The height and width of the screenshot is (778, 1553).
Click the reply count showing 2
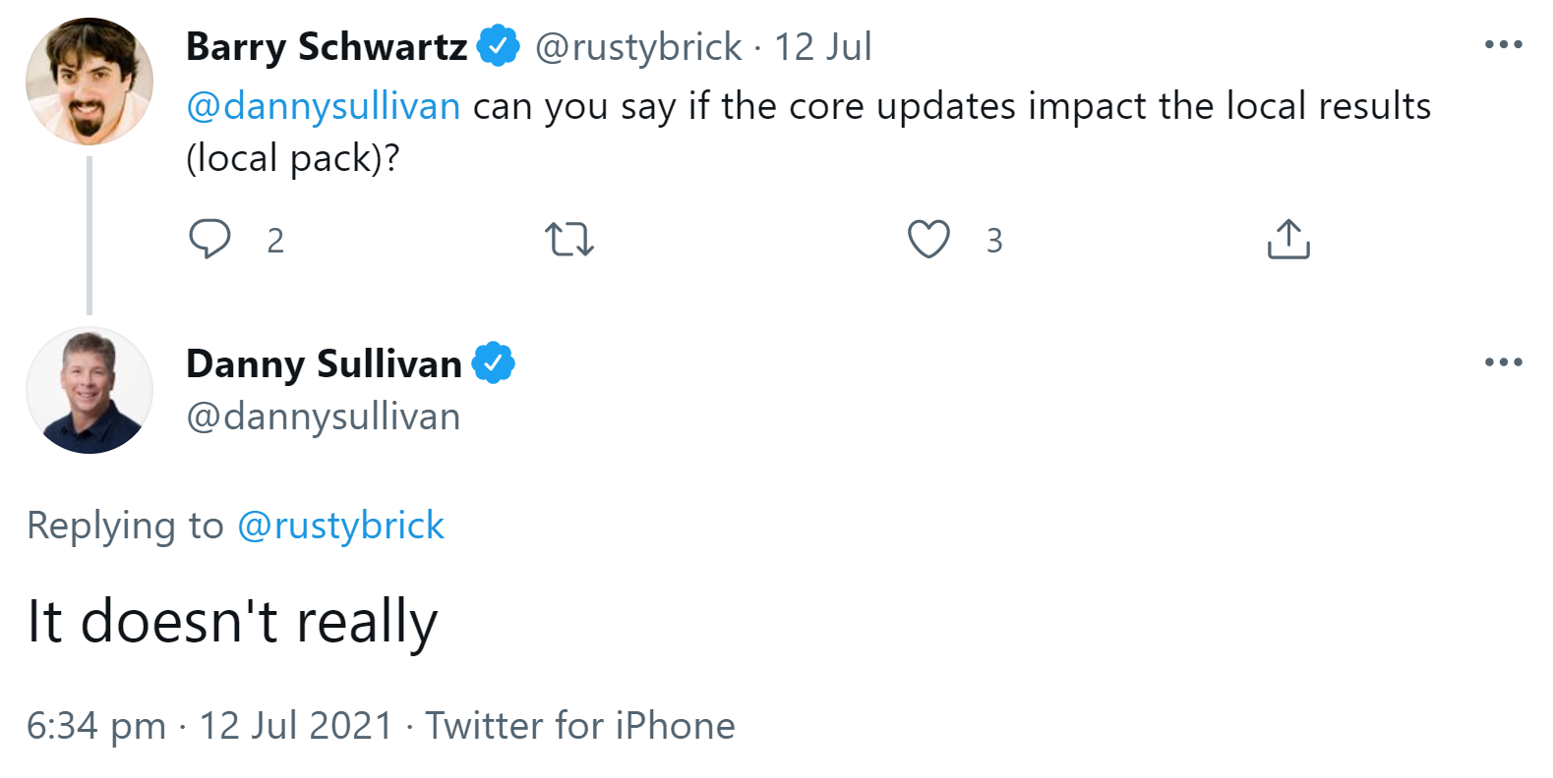276,240
